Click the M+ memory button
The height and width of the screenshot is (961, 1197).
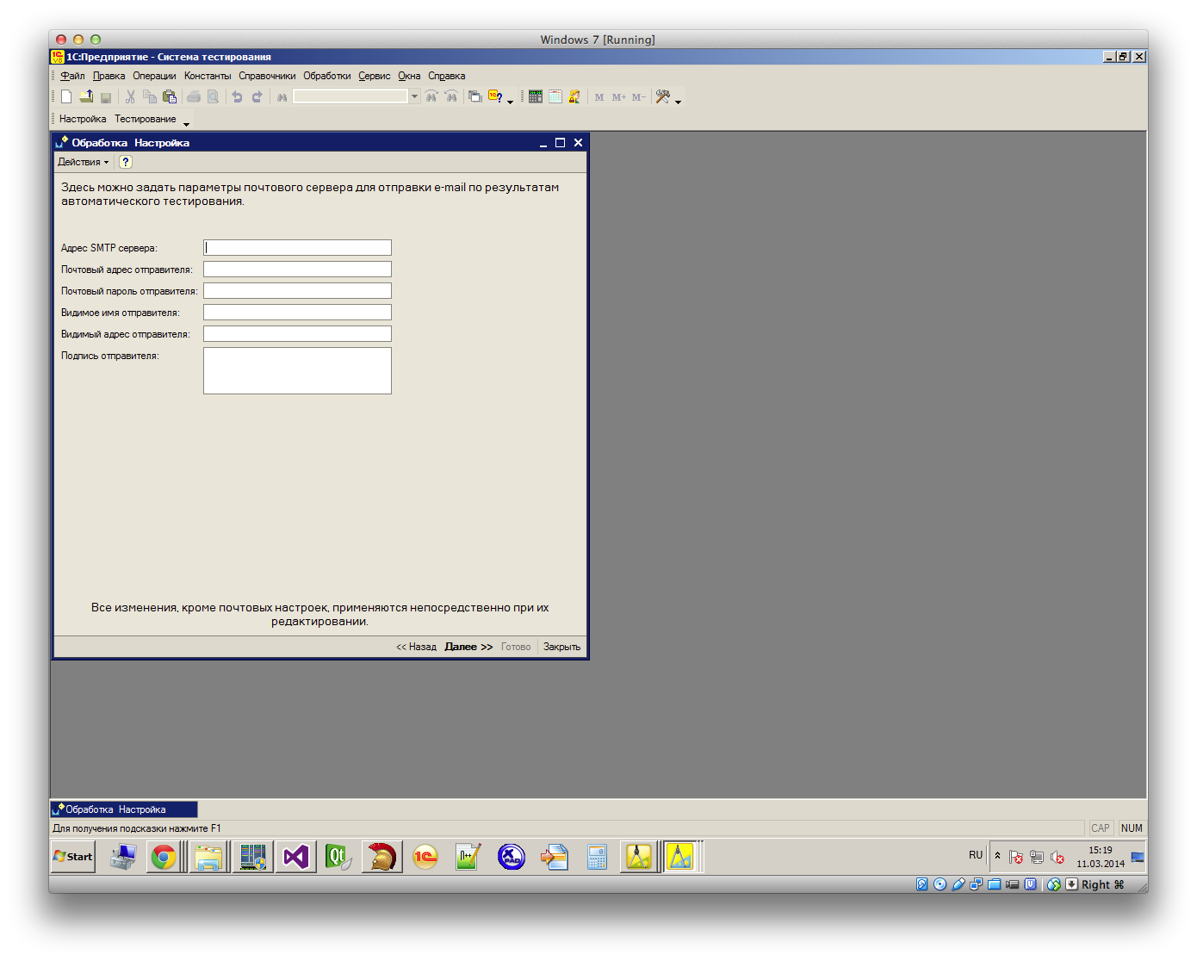tap(619, 97)
